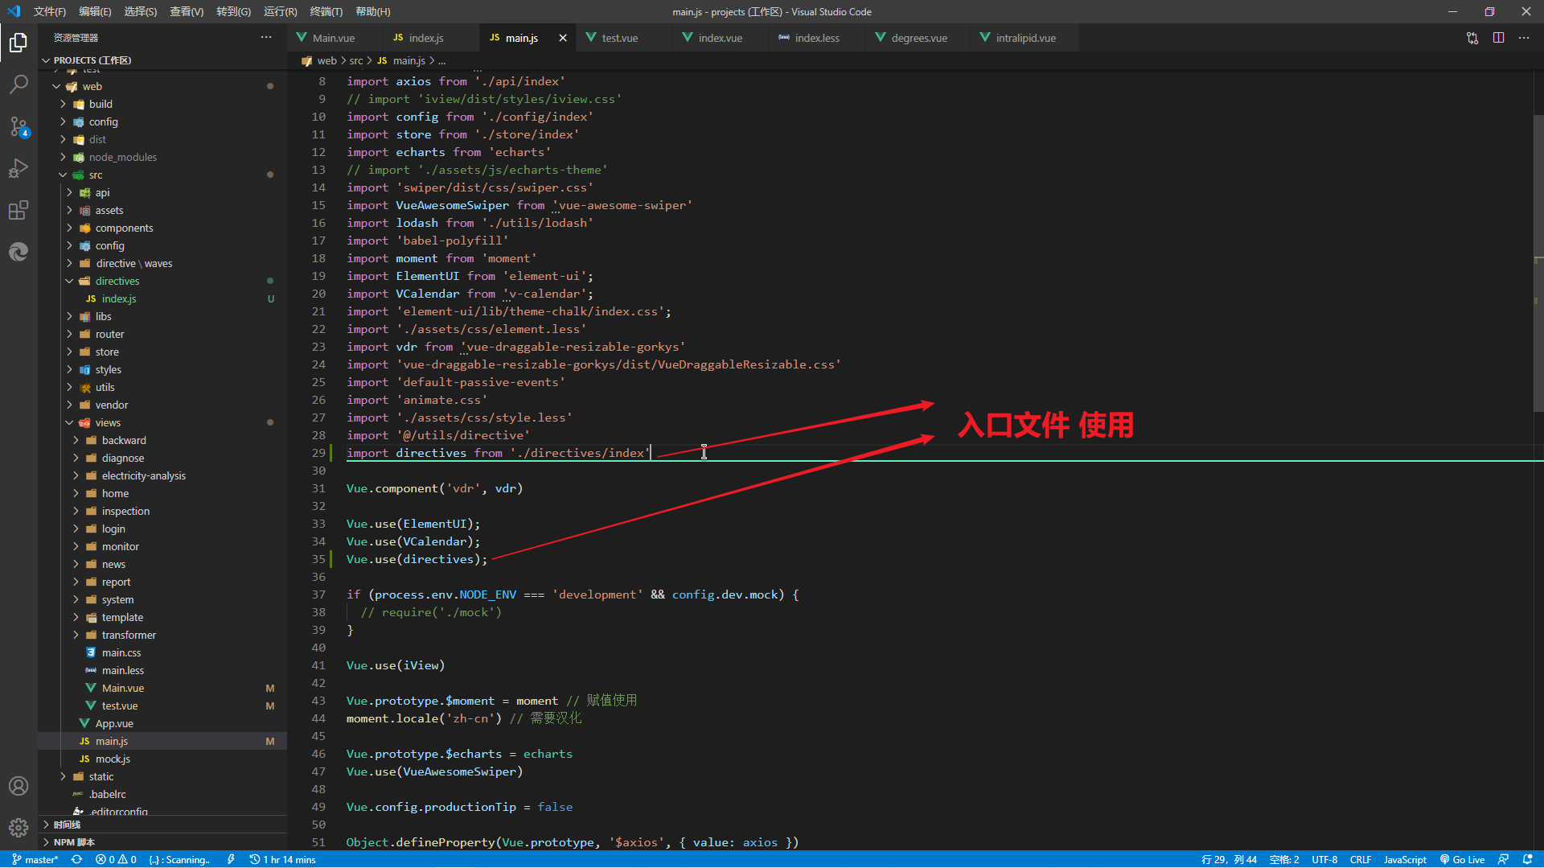This screenshot has height=868, width=1544.
Task: Open the notifications bell icon
Action: click(x=1528, y=859)
